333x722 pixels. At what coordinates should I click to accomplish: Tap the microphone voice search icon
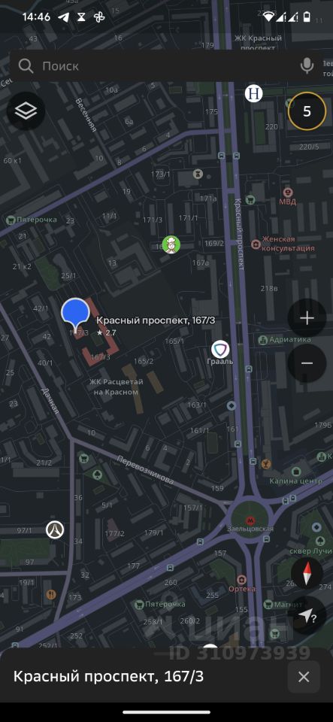click(x=307, y=66)
